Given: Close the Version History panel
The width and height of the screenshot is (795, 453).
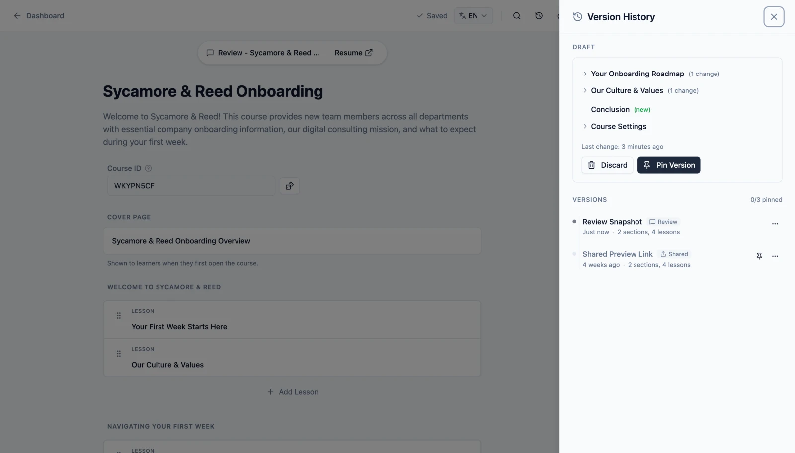Looking at the screenshot, I should click(774, 17).
